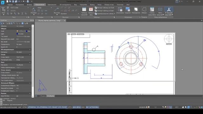203x114 pixels.
Task: Click the Импорт таблицы из Excel icon
Action: pyautogui.click(x=96, y=8)
